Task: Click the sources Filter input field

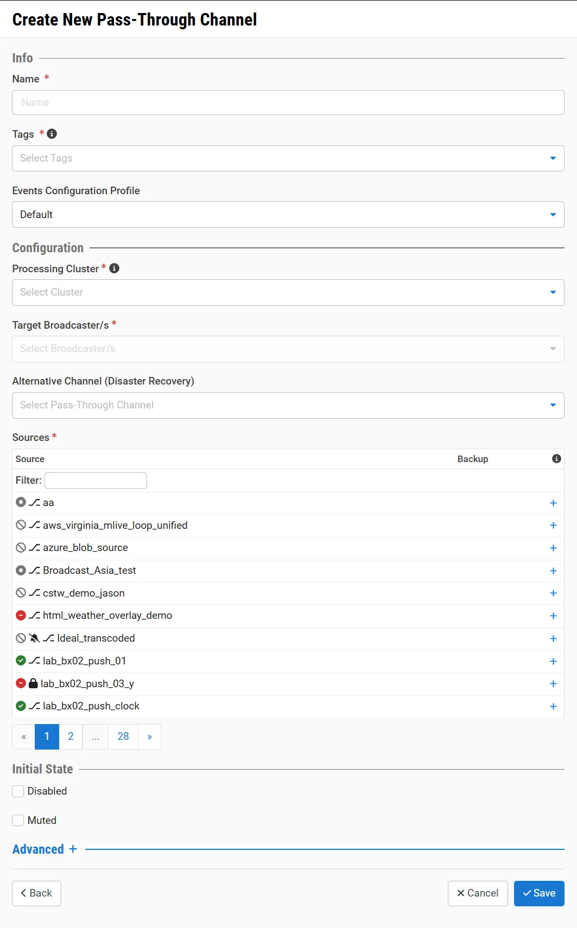Action: (96, 481)
